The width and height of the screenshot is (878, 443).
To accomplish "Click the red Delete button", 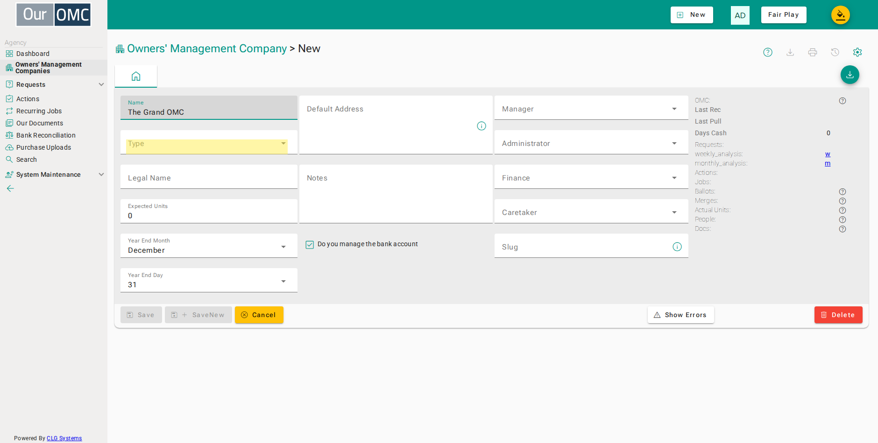I will coord(838,315).
